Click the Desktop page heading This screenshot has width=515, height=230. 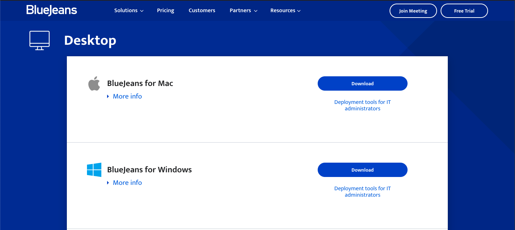tap(90, 40)
